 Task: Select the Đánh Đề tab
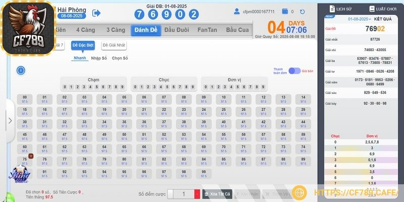pos(146,30)
